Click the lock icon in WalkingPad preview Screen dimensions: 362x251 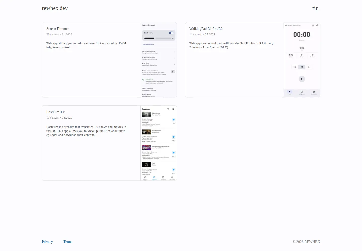pos(313,25)
